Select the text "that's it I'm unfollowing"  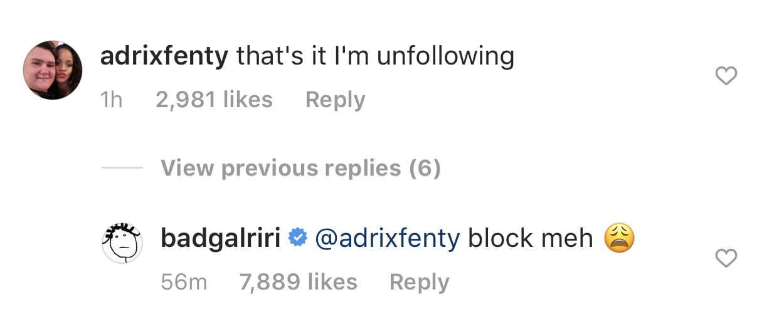coord(375,57)
